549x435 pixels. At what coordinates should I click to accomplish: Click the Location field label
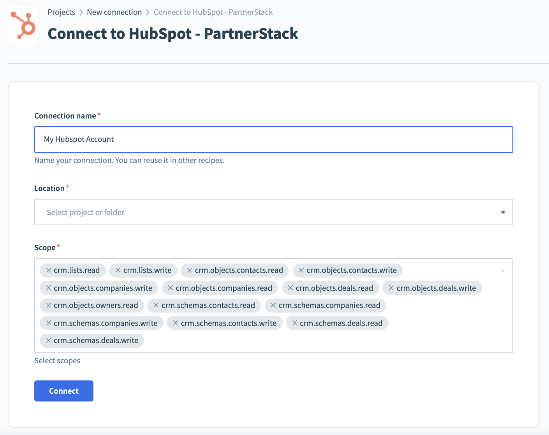click(49, 188)
